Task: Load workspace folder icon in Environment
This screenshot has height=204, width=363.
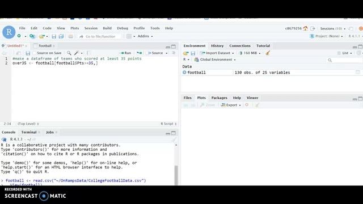Action: tap(185, 53)
